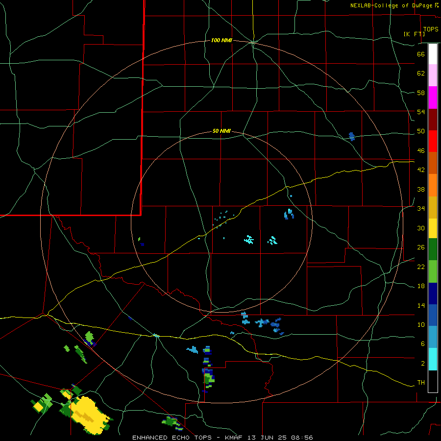Click the "42" legend value

click(x=421, y=170)
